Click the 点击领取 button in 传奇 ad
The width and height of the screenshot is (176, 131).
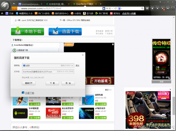[161, 72]
